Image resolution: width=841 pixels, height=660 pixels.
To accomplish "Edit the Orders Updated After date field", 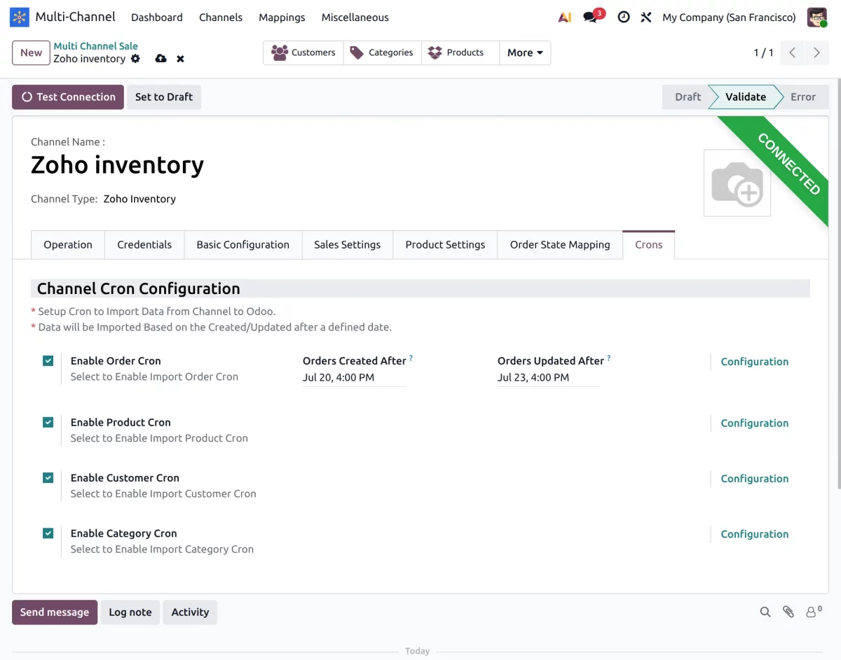I will [x=549, y=378].
